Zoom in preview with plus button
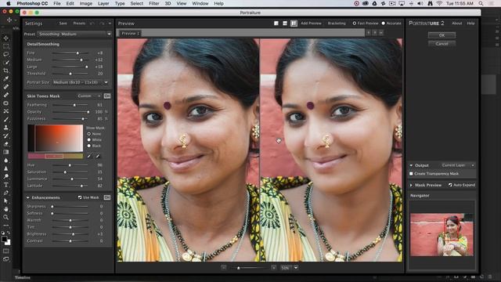 click(x=273, y=267)
